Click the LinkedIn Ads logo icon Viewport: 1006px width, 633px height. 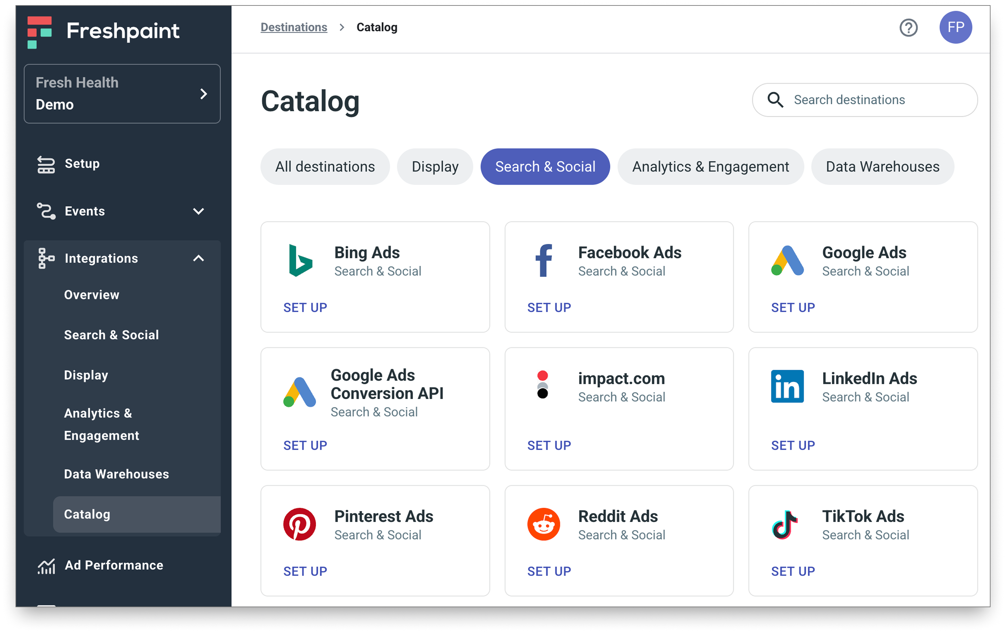tap(787, 386)
